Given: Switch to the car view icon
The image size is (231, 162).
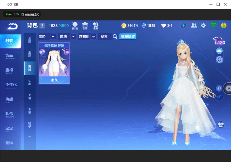Looking at the screenshot, I should coord(219,51).
